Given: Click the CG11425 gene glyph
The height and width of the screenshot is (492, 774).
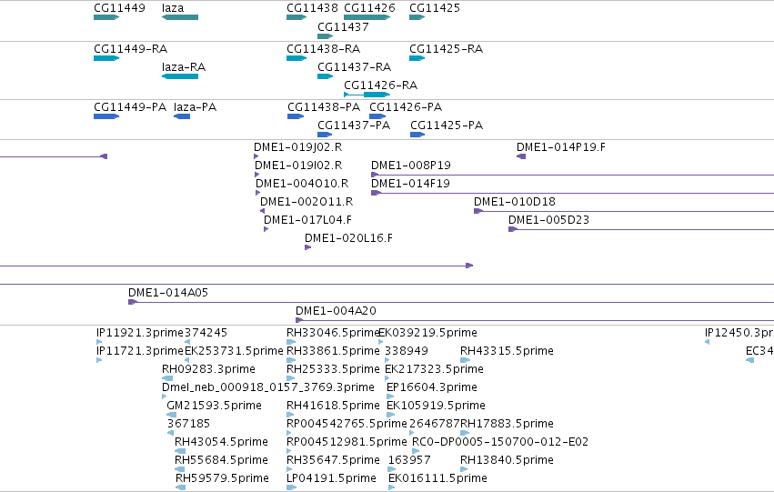Looking at the screenshot, I should [x=417, y=17].
